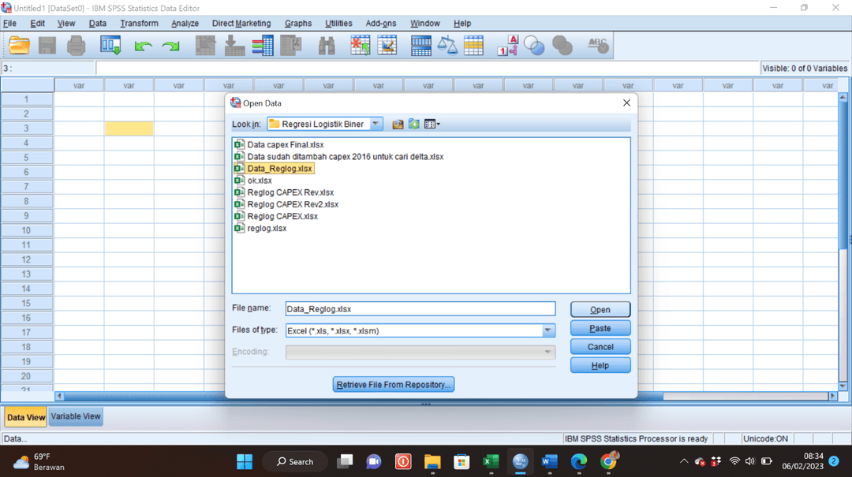Open the Analyze menu
The height and width of the screenshot is (477, 852).
coord(185,24)
